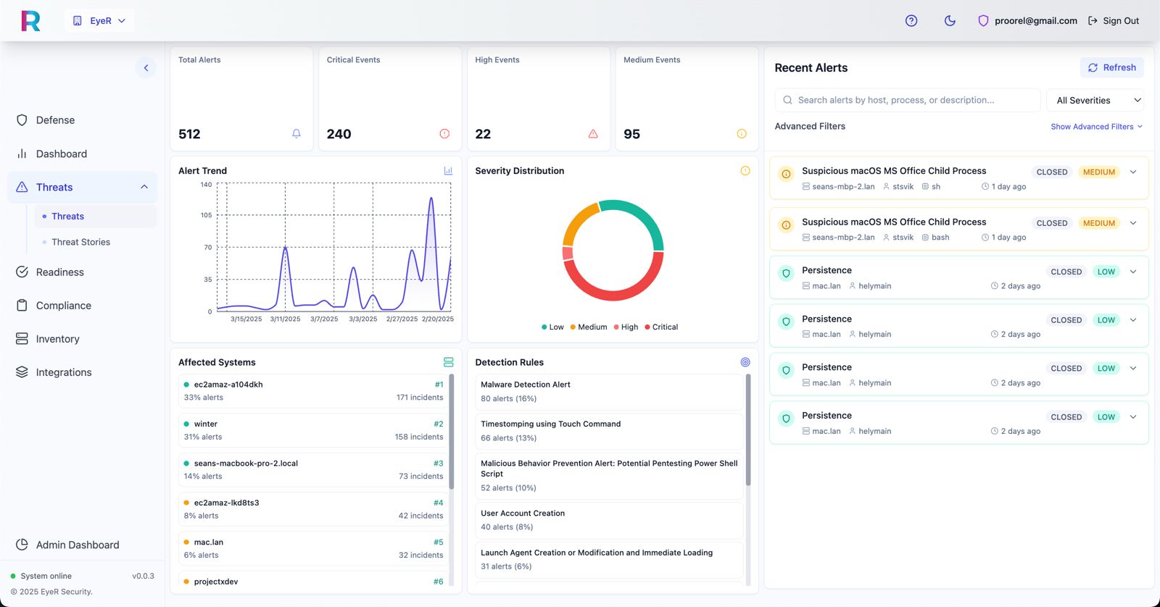Open the Integrations menu item
The height and width of the screenshot is (607, 1160).
tap(82, 372)
